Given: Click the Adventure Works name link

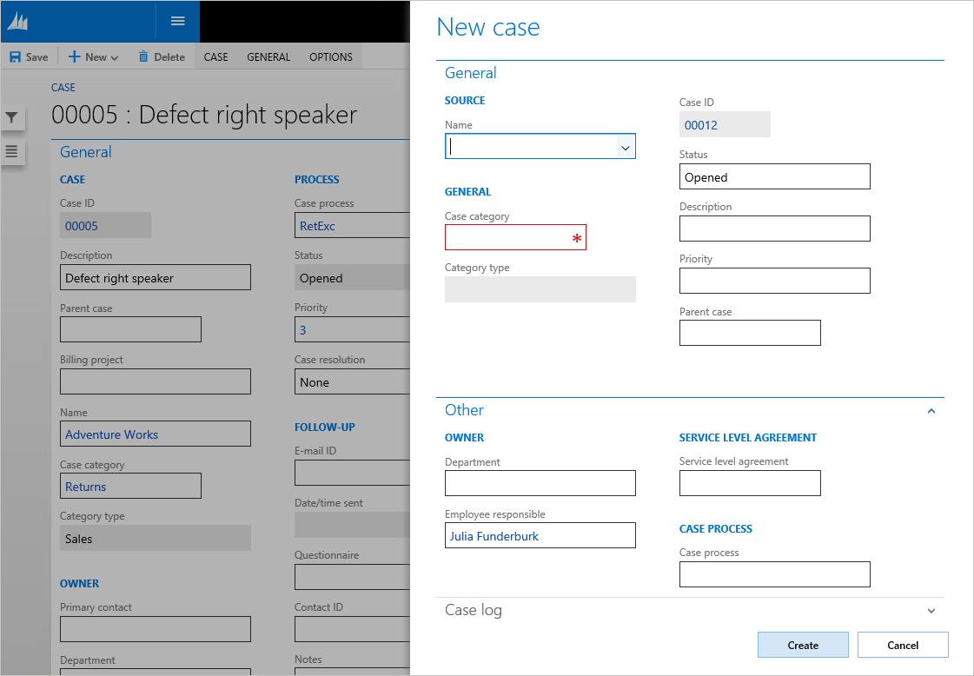Looking at the screenshot, I should [x=112, y=434].
